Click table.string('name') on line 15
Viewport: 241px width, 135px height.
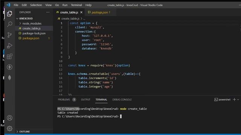coord(96,82)
